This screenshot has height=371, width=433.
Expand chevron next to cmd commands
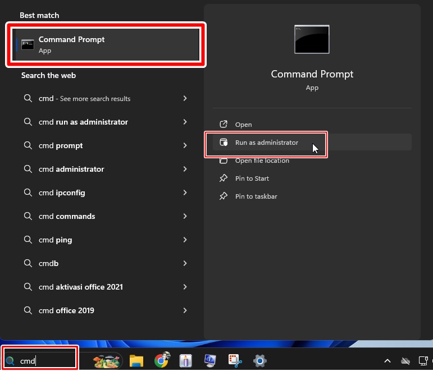click(x=185, y=216)
